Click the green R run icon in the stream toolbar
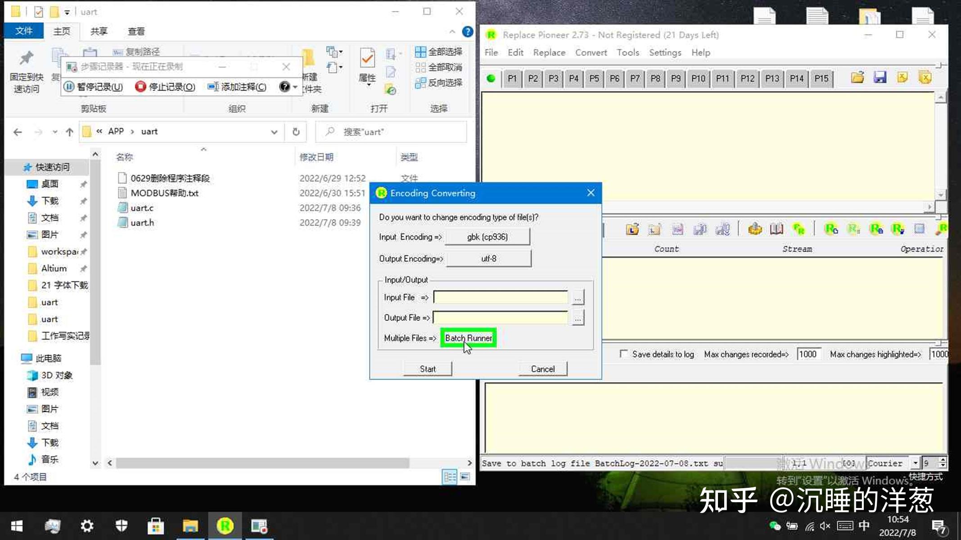Viewport: 961px width, 540px height. (x=799, y=229)
